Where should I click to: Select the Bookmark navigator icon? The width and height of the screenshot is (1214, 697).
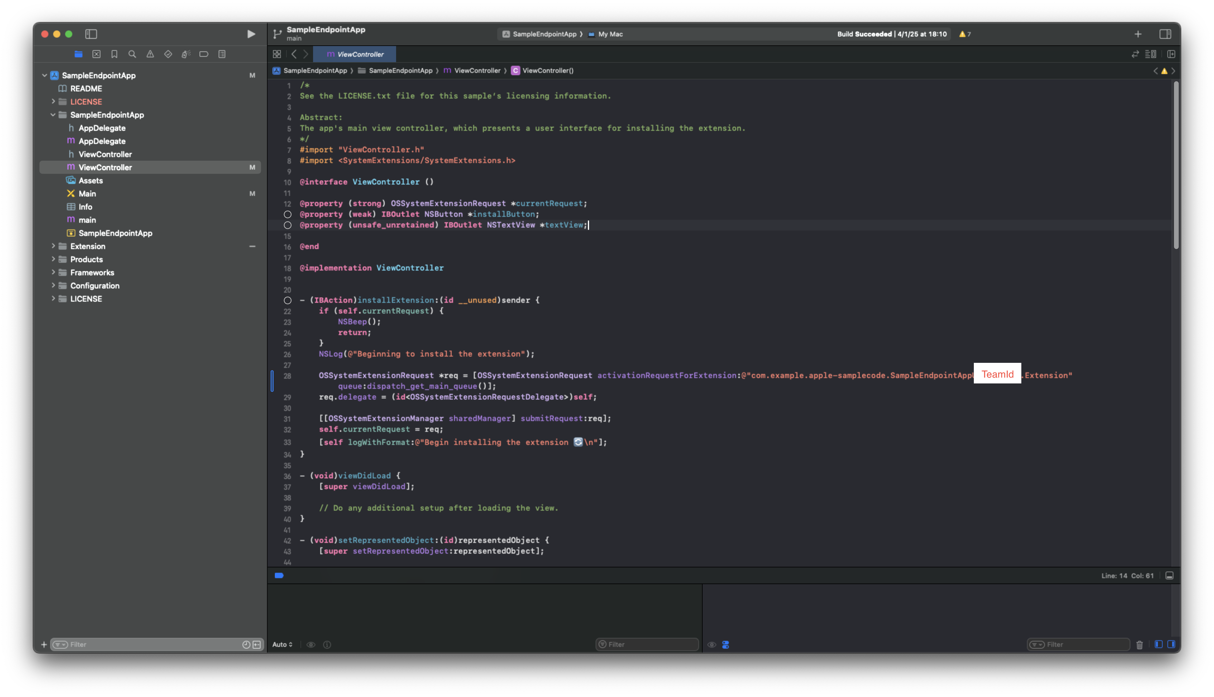[114, 54]
